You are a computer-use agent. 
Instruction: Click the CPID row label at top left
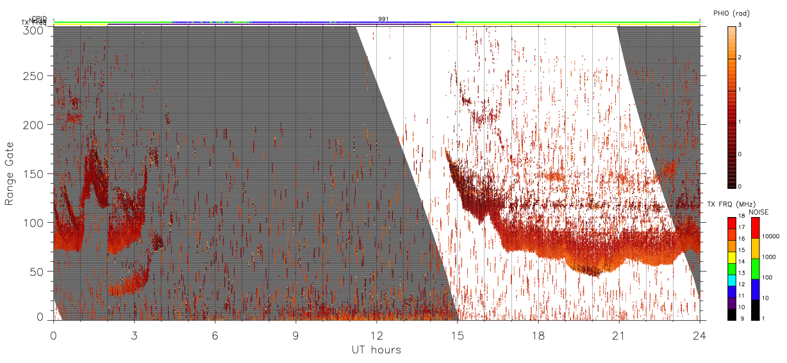point(39,19)
